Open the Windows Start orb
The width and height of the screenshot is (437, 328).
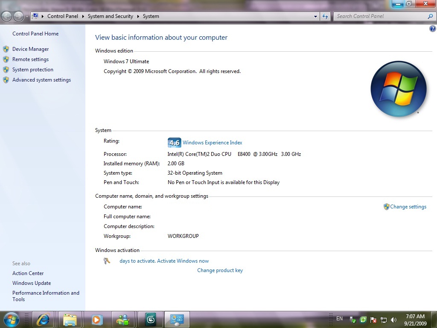pyautogui.click(x=11, y=319)
